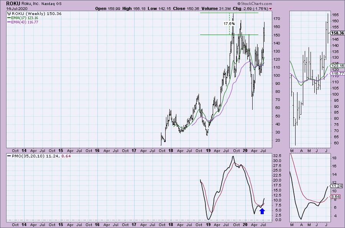Image resolution: width=345 pixels, height=228 pixels.
Task: Select the black PMO line swatch in legend
Action: [9, 156]
